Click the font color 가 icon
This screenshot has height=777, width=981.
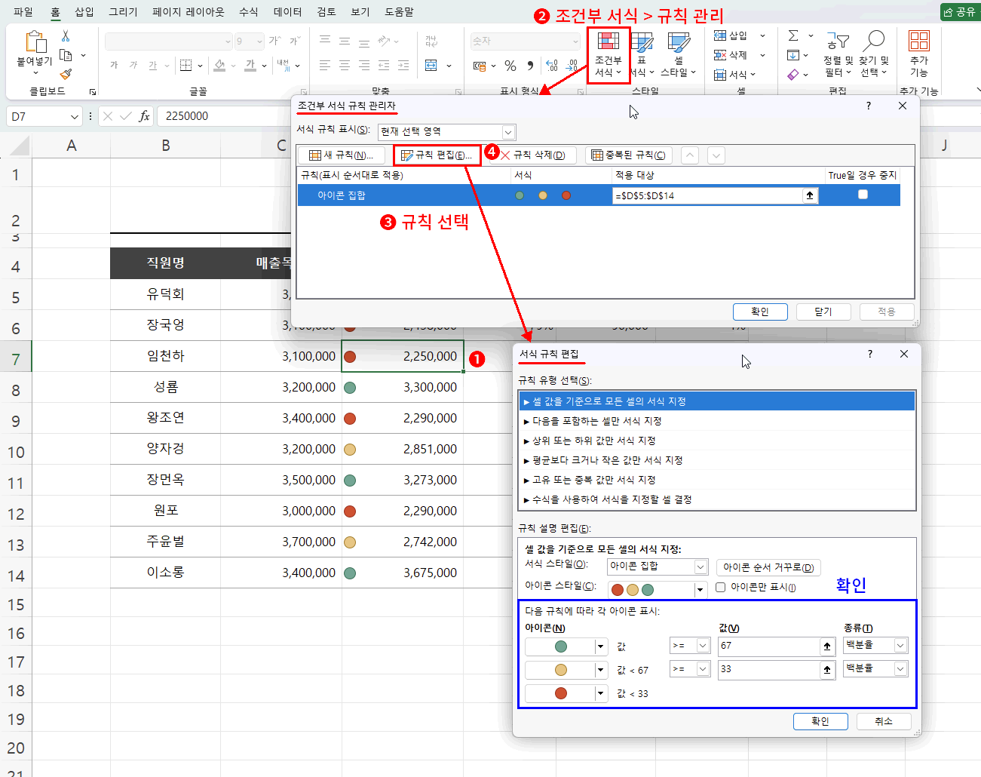pos(250,66)
